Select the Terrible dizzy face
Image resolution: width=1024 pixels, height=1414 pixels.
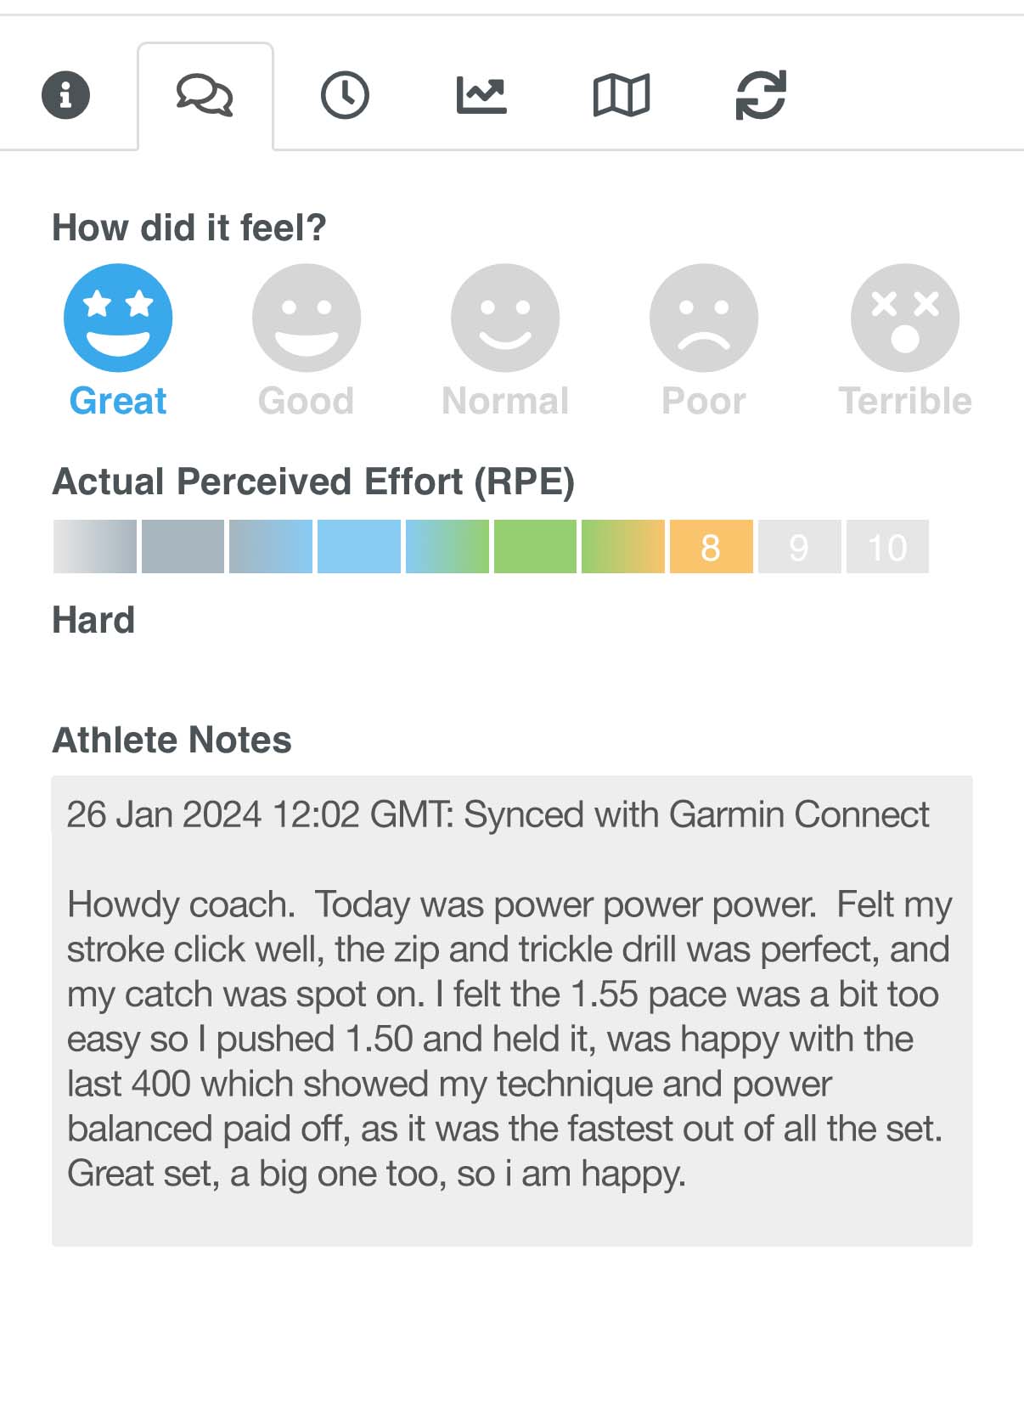point(905,318)
